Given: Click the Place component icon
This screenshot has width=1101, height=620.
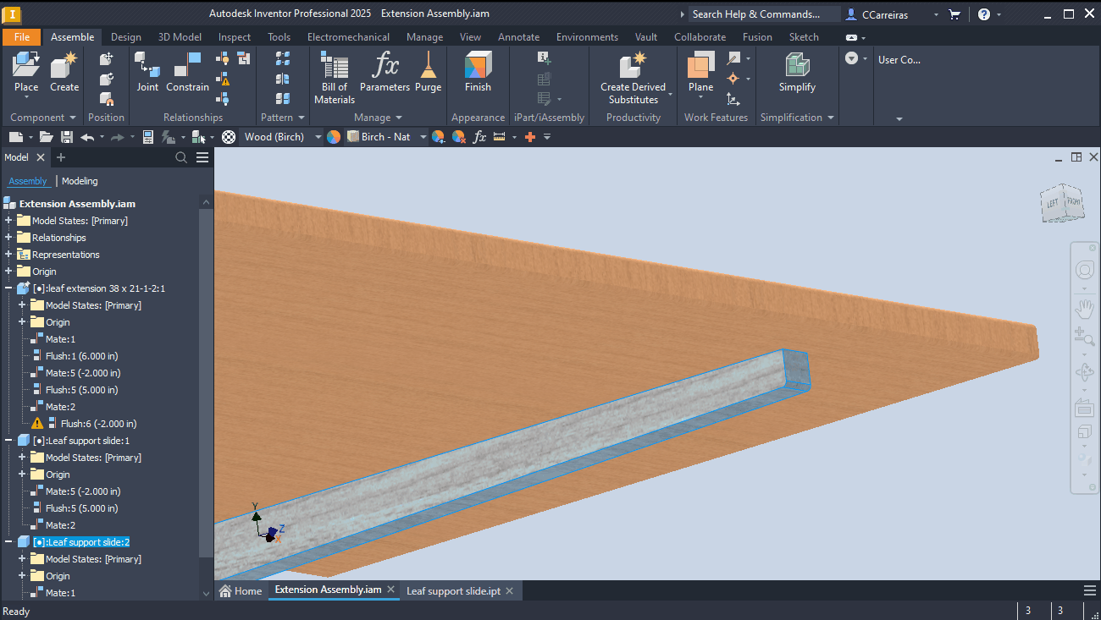Looking at the screenshot, I should tap(26, 66).
